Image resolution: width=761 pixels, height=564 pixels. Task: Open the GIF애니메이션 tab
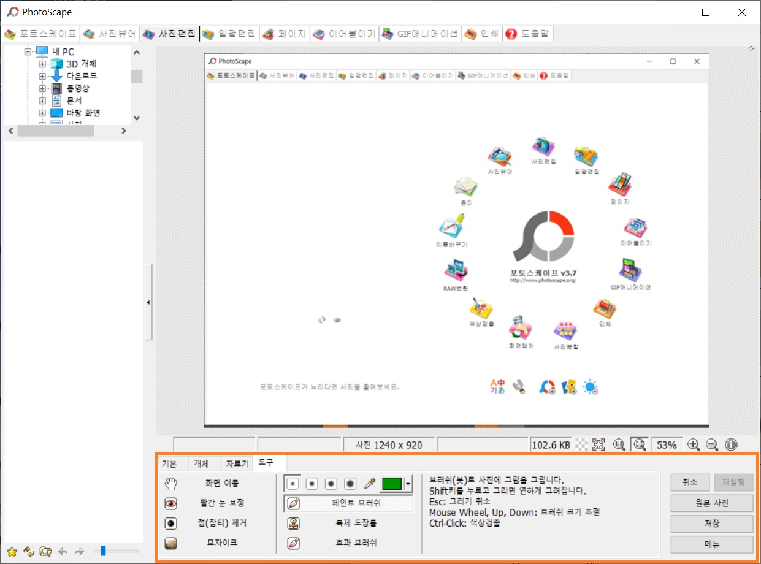(x=420, y=34)
